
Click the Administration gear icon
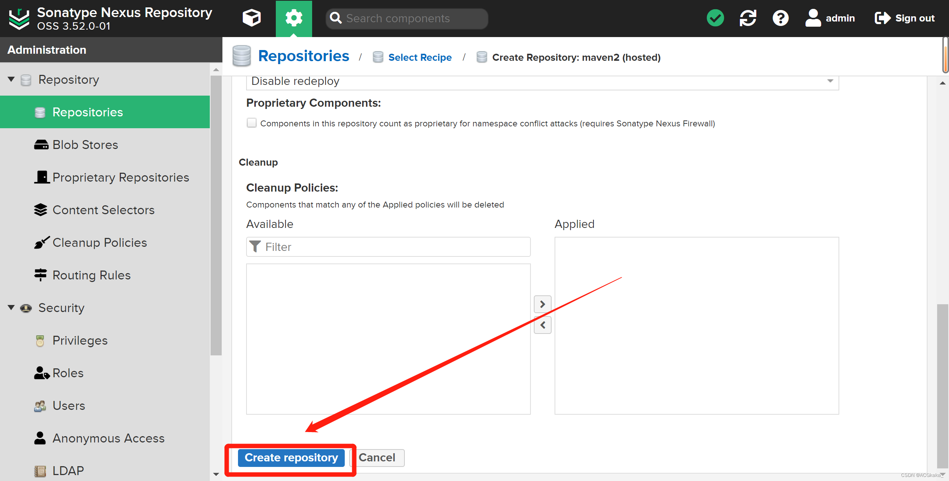pyautogui.click(x=294, y=18)
